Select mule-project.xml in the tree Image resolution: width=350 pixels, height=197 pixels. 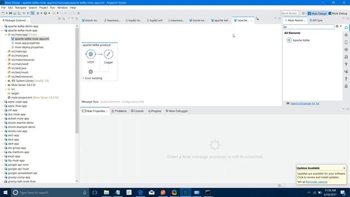click(33, 97)
